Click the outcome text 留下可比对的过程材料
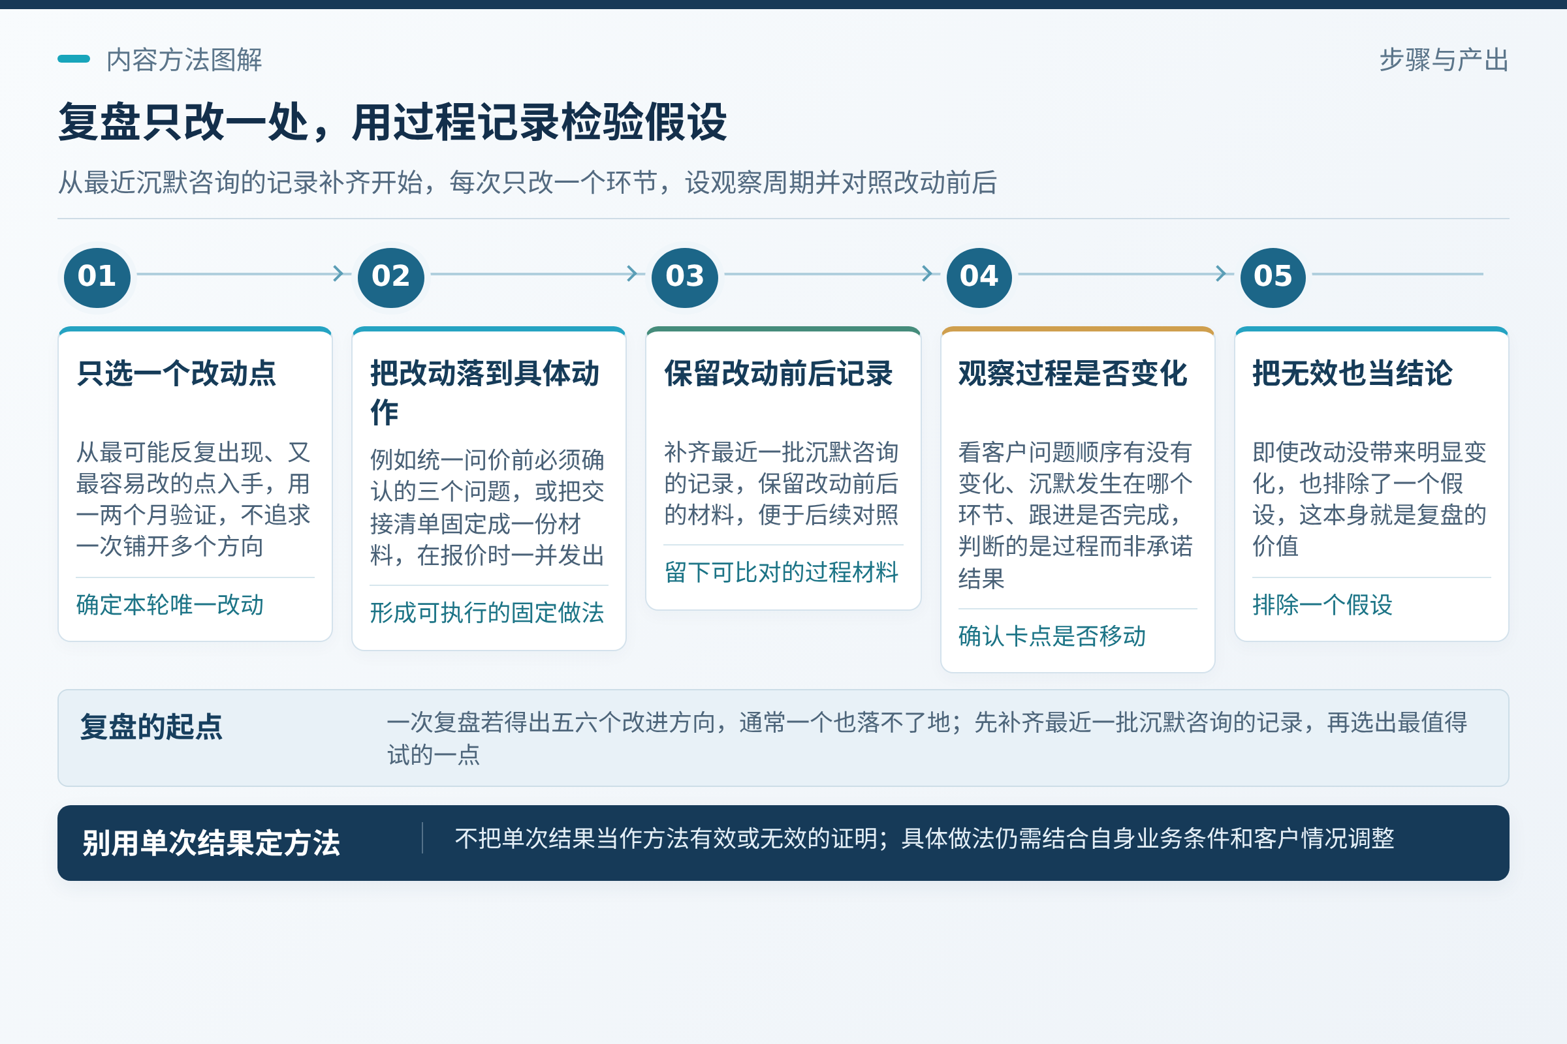The height and width of the screenshot is (1044, 1567). click(781, 572)
